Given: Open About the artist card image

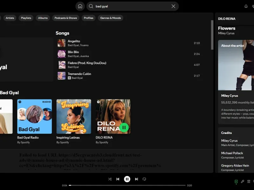Looking at the screenshot, I should 236,65.
